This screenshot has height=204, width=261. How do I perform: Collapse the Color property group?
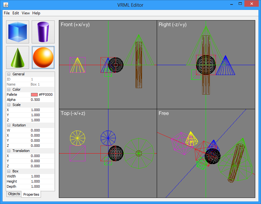pos(9,90)
